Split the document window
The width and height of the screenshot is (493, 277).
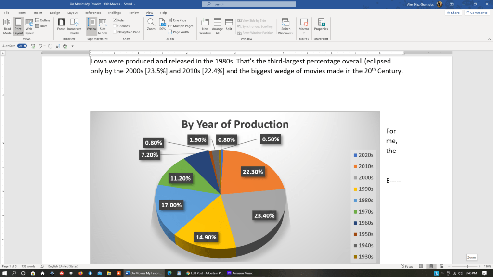click(x=229, y=25)
